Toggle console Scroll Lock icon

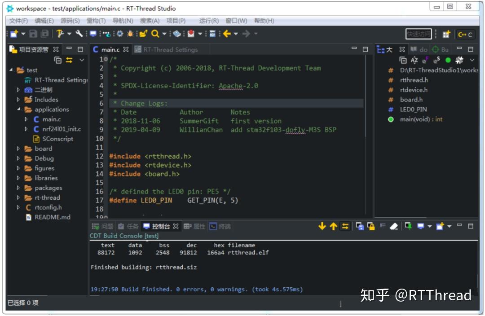371,226
